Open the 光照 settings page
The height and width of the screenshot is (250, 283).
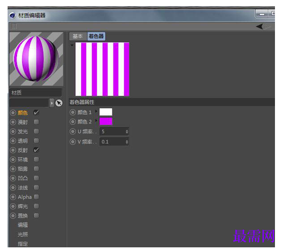tap(23, 234)
